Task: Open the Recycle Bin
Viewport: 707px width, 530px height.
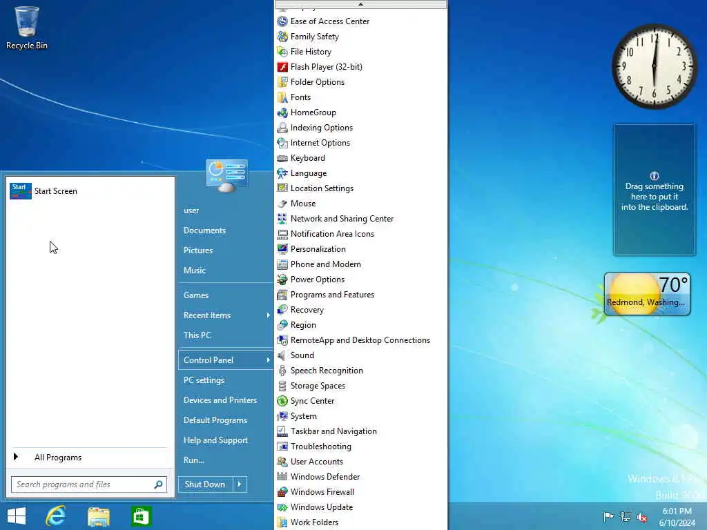Action: pos(27,28)
